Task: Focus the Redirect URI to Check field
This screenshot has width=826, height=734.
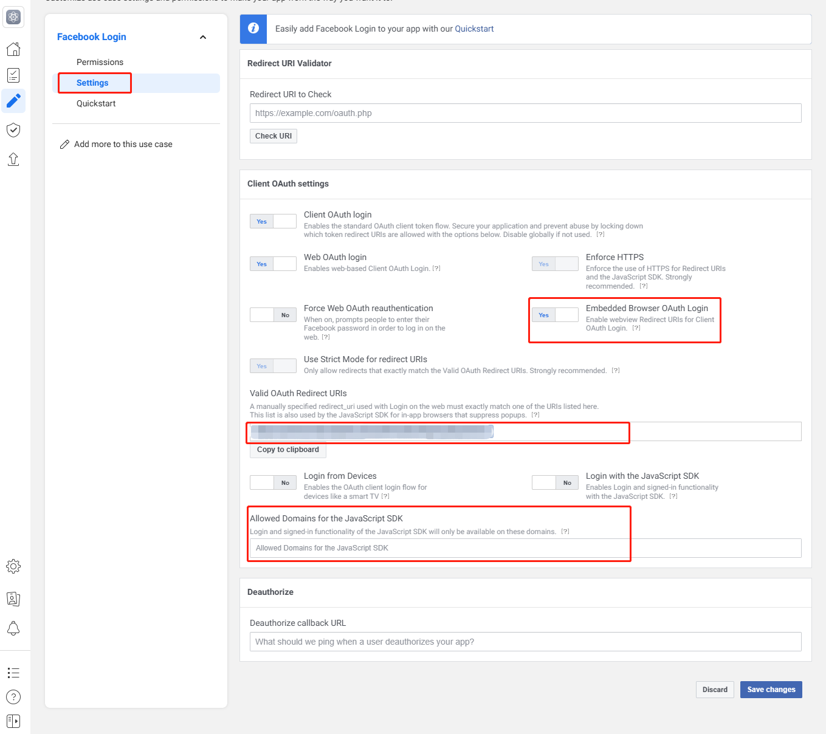Action: pyautogui.click(x=526, y=113)
